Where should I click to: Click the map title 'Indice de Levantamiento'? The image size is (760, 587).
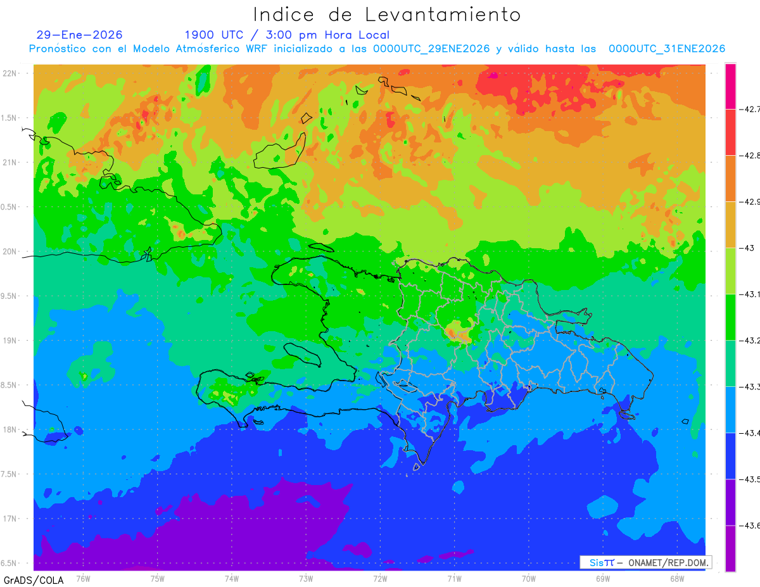[x=387, y=14]
